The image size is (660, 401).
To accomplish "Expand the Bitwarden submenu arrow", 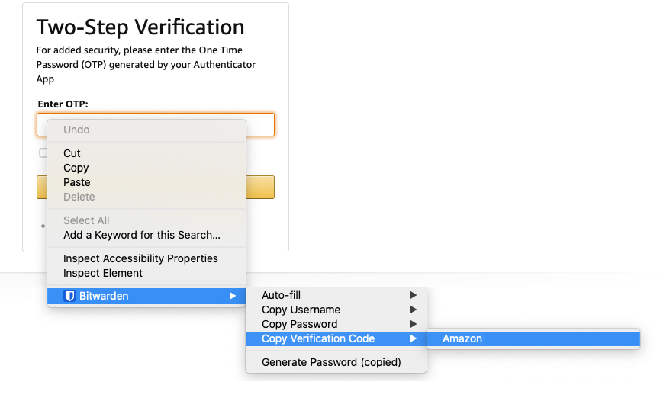I will click(x=233, y=296).
